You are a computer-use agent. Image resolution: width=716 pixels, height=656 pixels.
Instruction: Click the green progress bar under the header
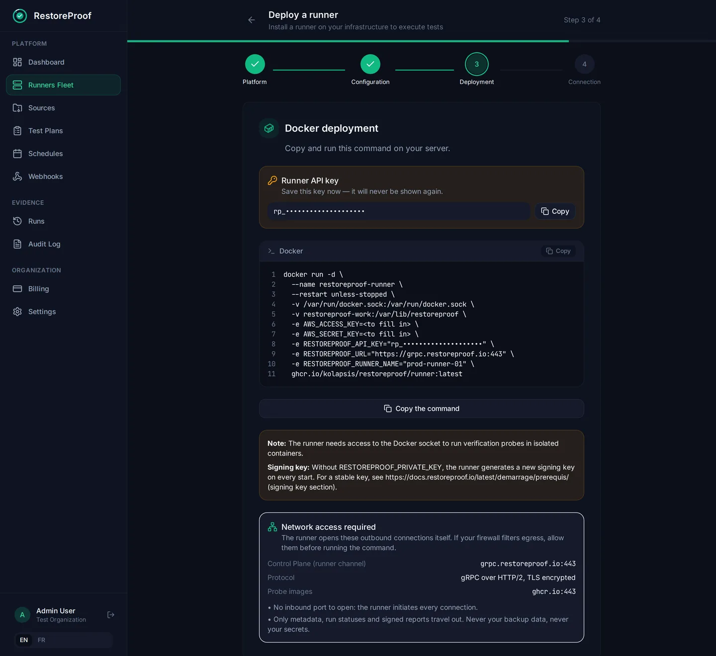pyautogui.click(x=348, y=41)
